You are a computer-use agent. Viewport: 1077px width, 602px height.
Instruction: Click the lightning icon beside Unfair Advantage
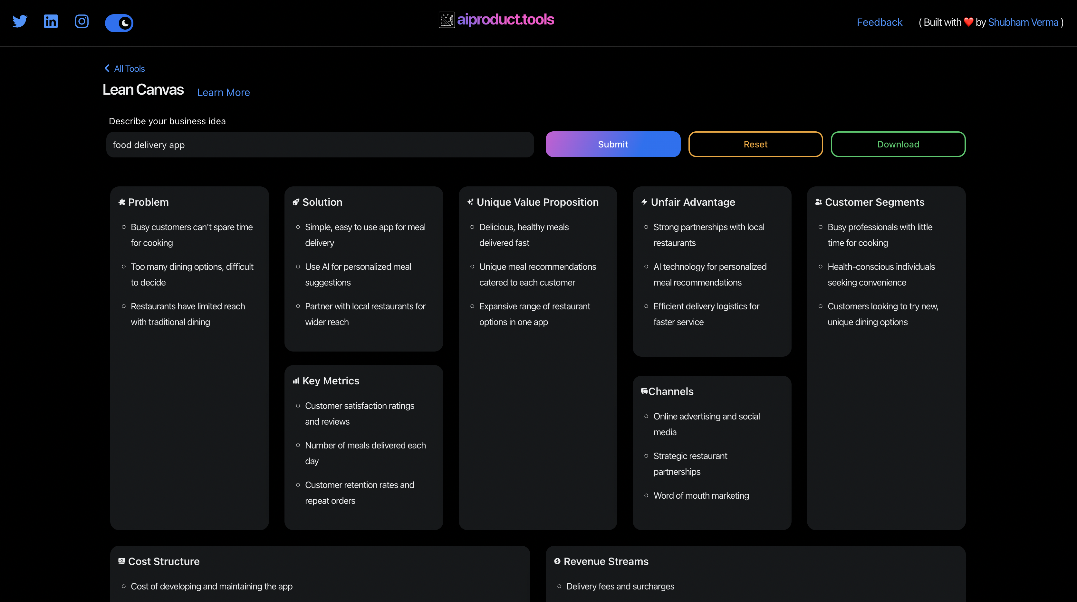644,202
